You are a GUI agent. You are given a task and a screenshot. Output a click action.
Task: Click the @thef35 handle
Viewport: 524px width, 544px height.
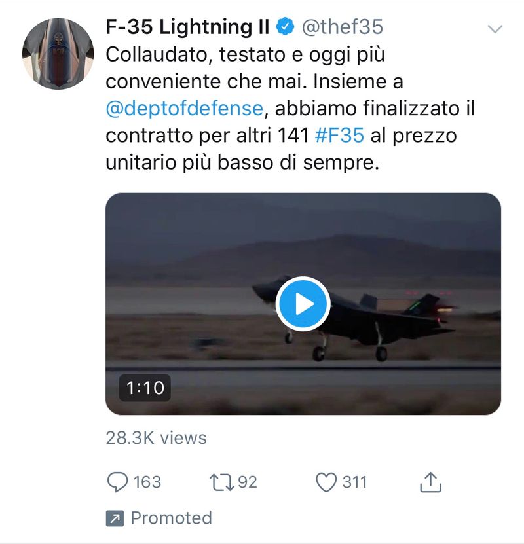(342, 27)
